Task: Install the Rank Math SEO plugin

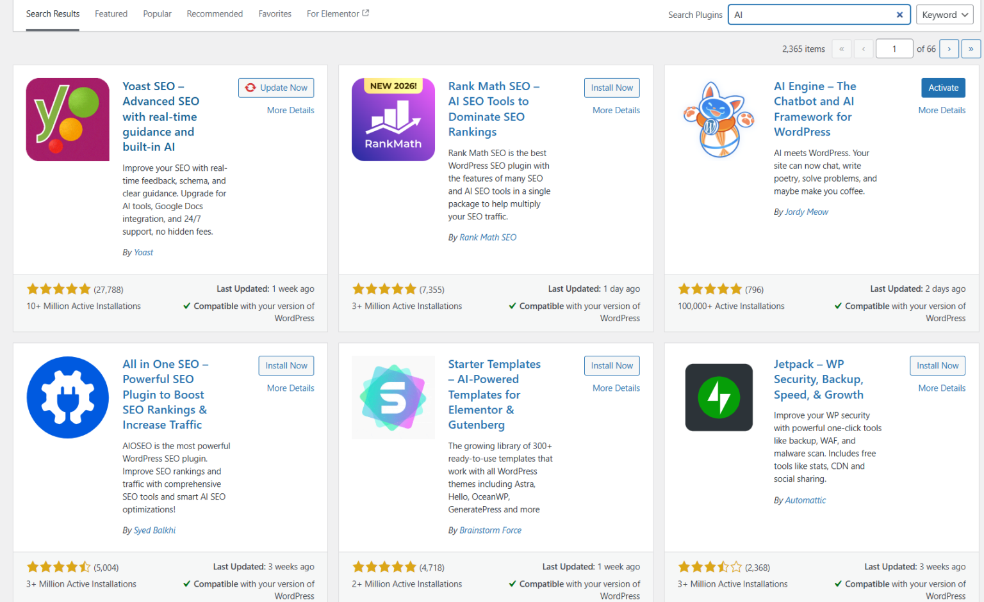Action: click(612, 88)
